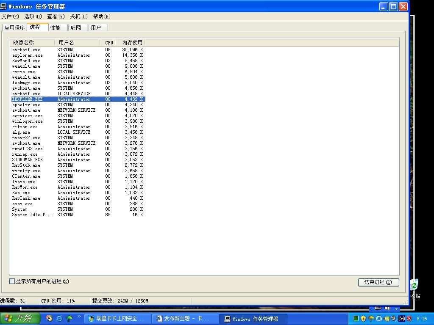Image resolution: width=434 pixels, height=325 pixels.
Task: Open the 选项(O) menu
Action: 33,17
